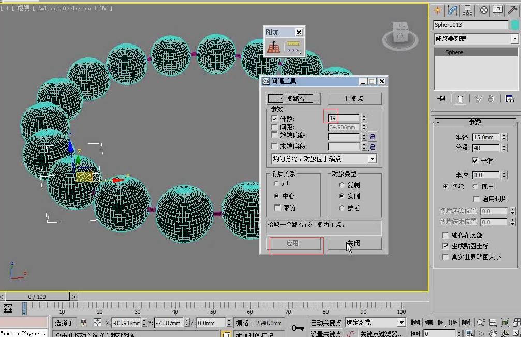Click zoom extents selected icon
The image size is (521, 337).
tap(505, 323)
